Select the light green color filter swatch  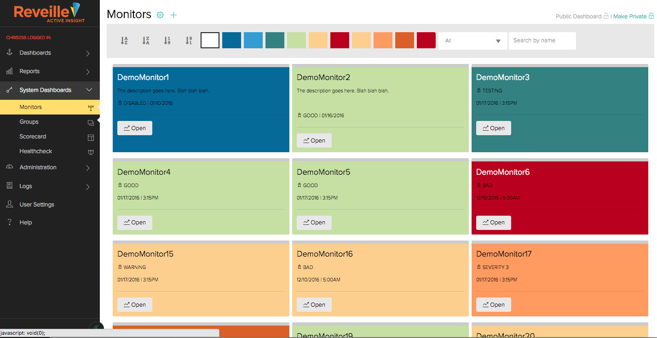(x=297, y=40)
